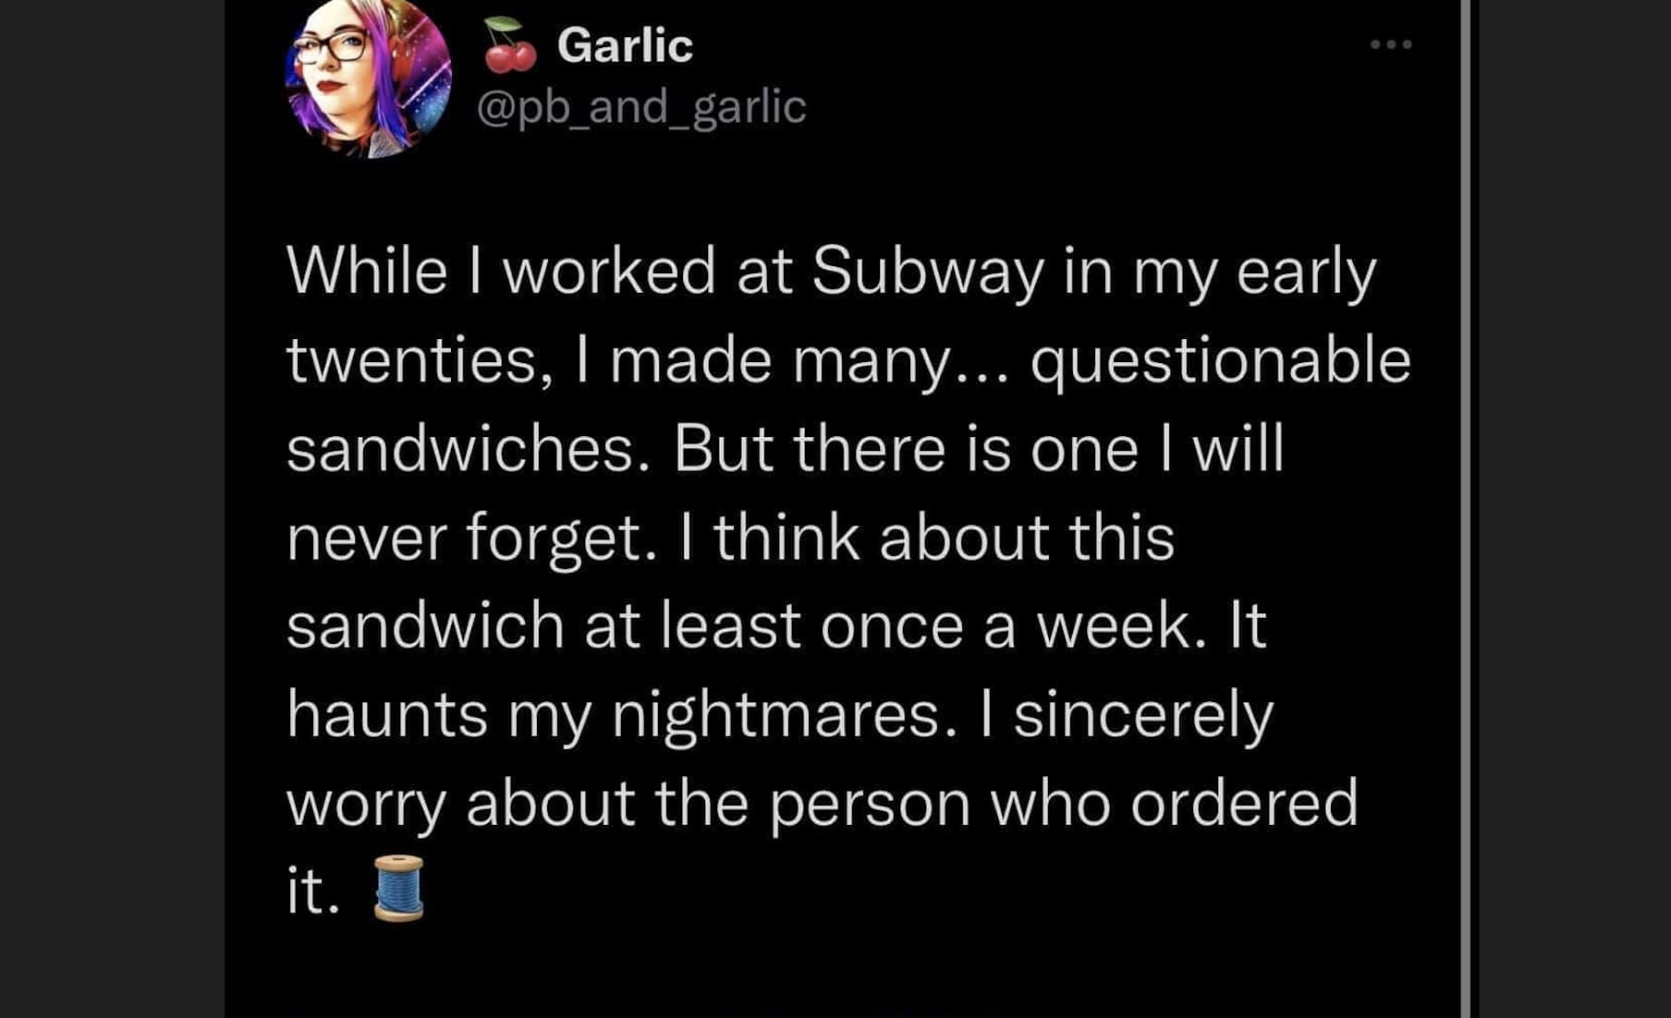This screenshot has width=1671, height=1018.
Task: Click the gray vertical scrollbar at right
Action: coord(1466,508)
